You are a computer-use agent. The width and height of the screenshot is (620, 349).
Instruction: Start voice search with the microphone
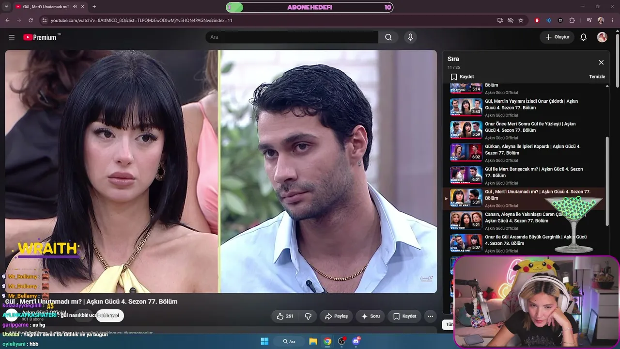pos(410,37)
